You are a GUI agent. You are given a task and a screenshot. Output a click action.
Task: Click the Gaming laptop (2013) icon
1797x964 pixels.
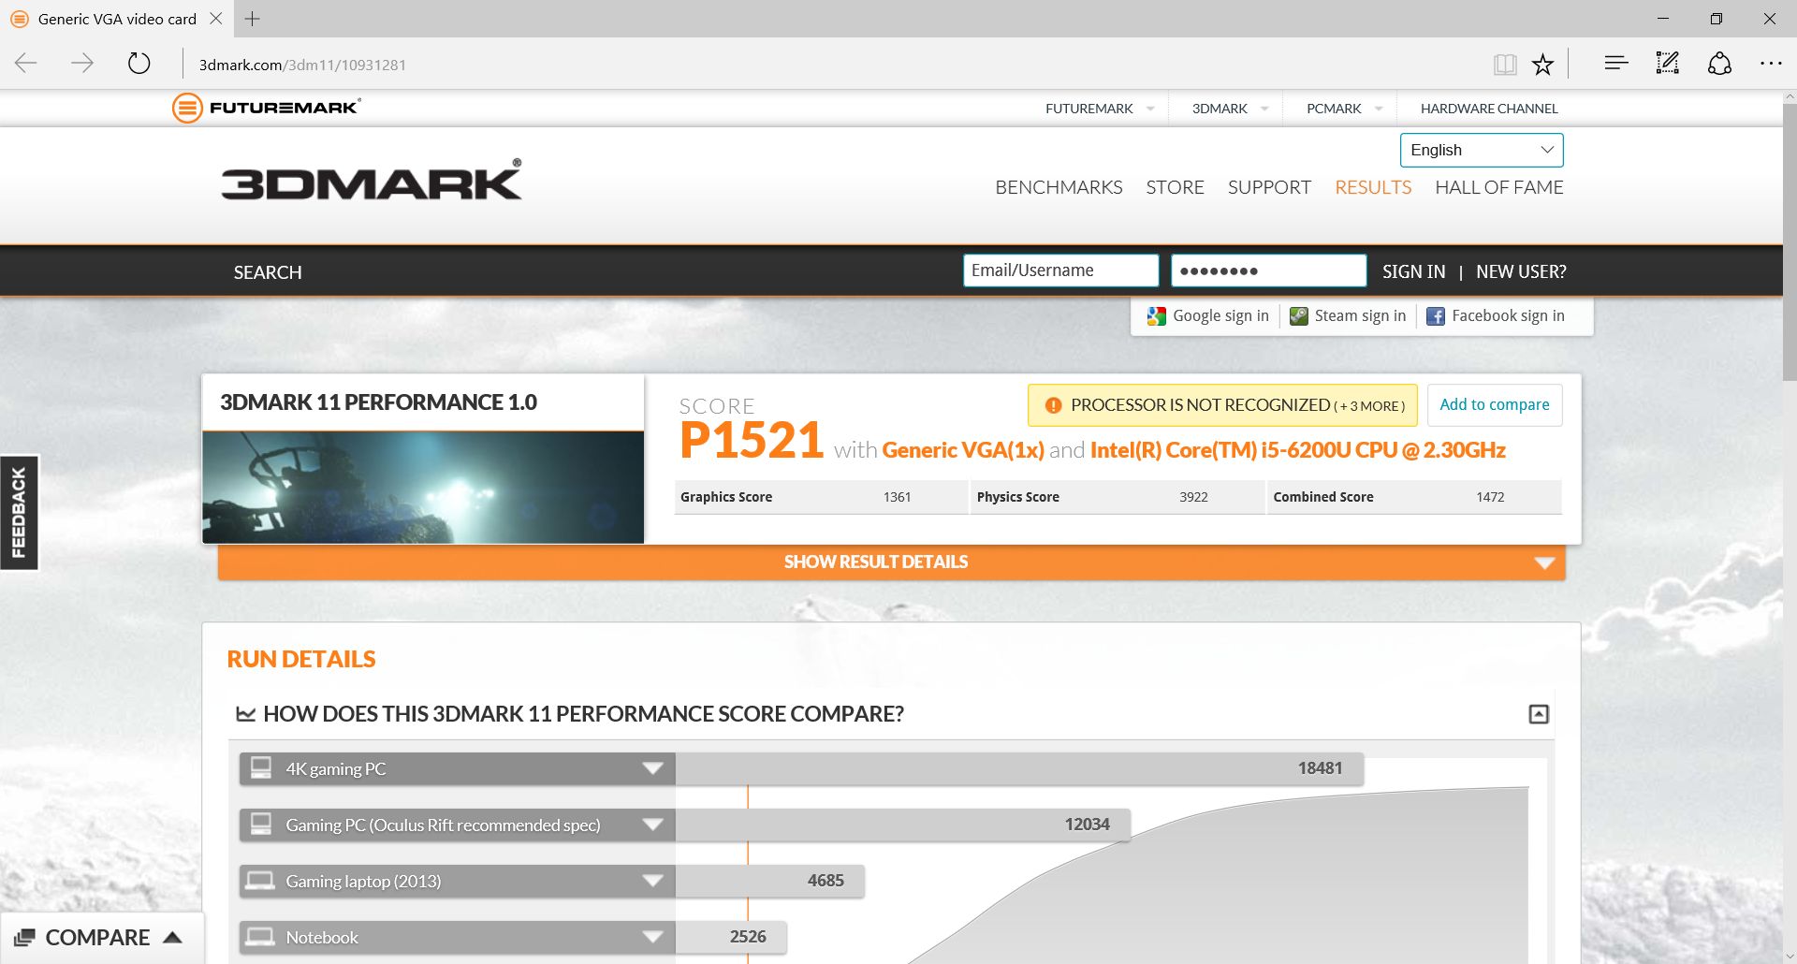coord(260,881)
